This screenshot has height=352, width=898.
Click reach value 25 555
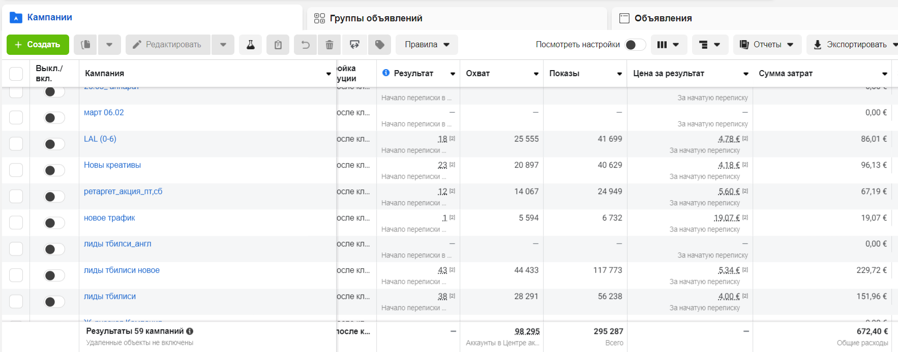click(x=526, y=139)
